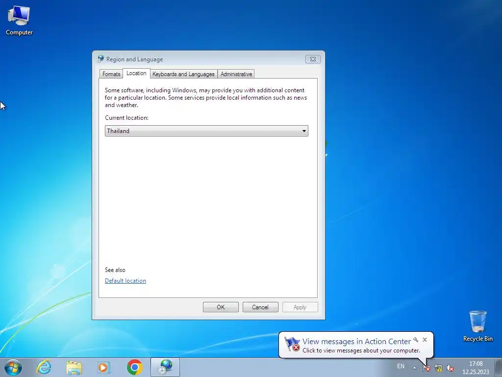Click the Apply button
Image resolution: width=502 pixels, height=377 pixels.
click(x=300, y=307)
